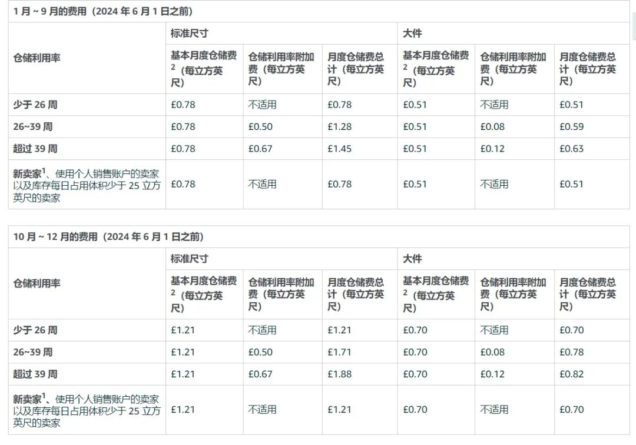Select '标准尺寸' header in the 10月~12月 table
The height and width of the screenshot is (445, 636).
(189, 259)
